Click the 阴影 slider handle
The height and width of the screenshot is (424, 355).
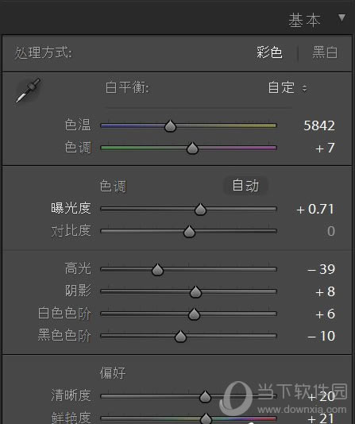195,291
